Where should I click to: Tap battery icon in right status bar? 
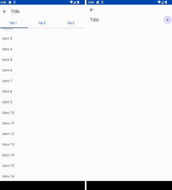point(166,2)
